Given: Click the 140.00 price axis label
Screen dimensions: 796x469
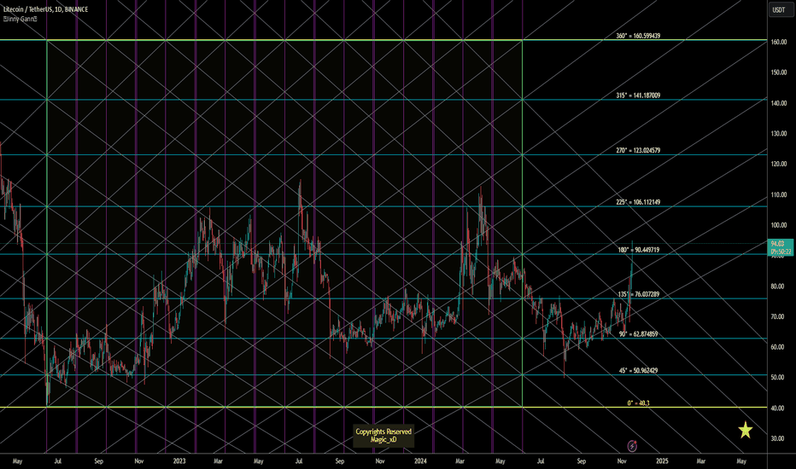Looking at the screenshot, I should 779,103.
